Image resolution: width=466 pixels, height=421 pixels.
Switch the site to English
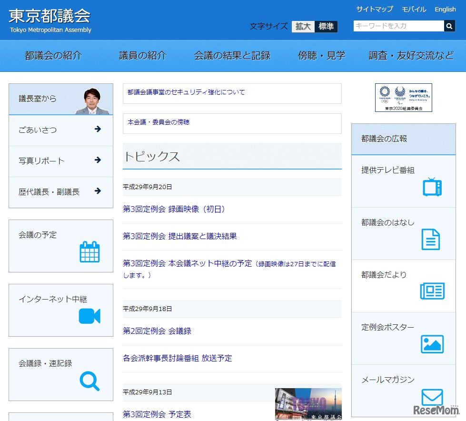click(x=445, y=9)
